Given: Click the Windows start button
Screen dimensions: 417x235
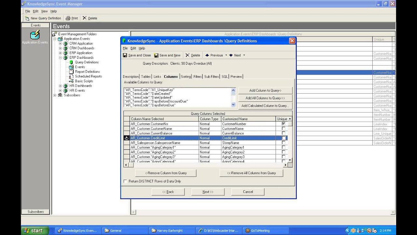Looking at the screenshot, I should click(35, 230).
